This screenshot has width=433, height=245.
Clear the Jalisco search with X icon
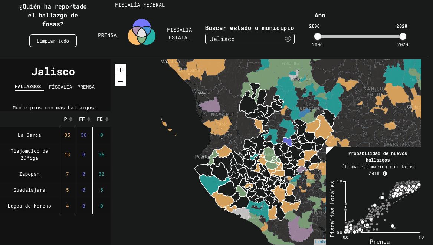tap(288, 39)
